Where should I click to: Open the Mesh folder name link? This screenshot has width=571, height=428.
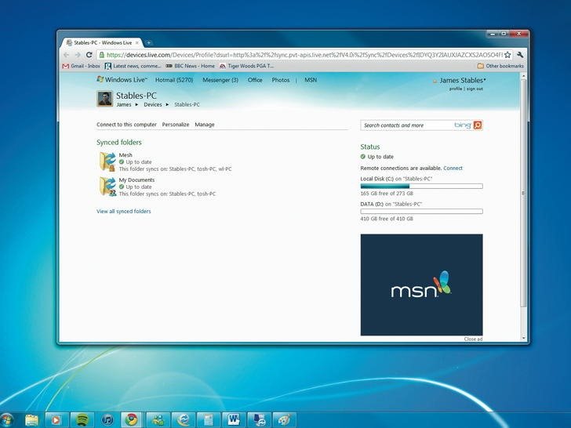tap(125, 155)
